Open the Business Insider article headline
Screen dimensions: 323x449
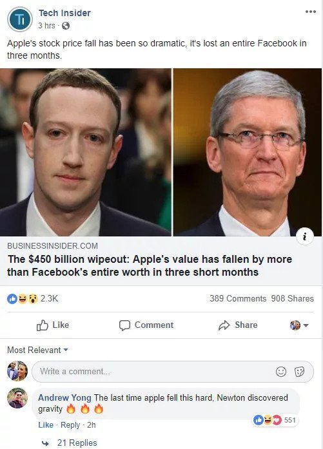150,265
